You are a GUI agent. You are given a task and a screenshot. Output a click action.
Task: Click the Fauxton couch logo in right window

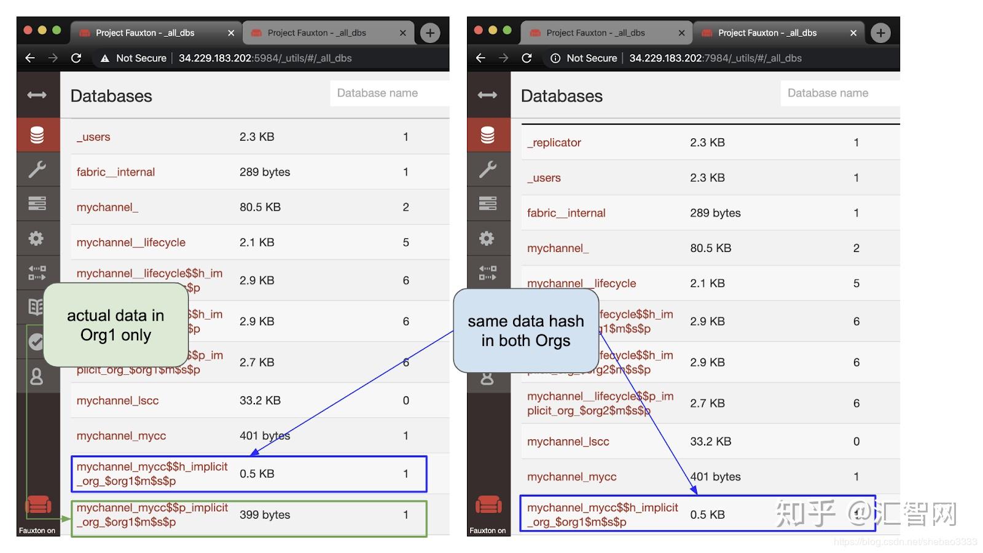coord(488,505)
